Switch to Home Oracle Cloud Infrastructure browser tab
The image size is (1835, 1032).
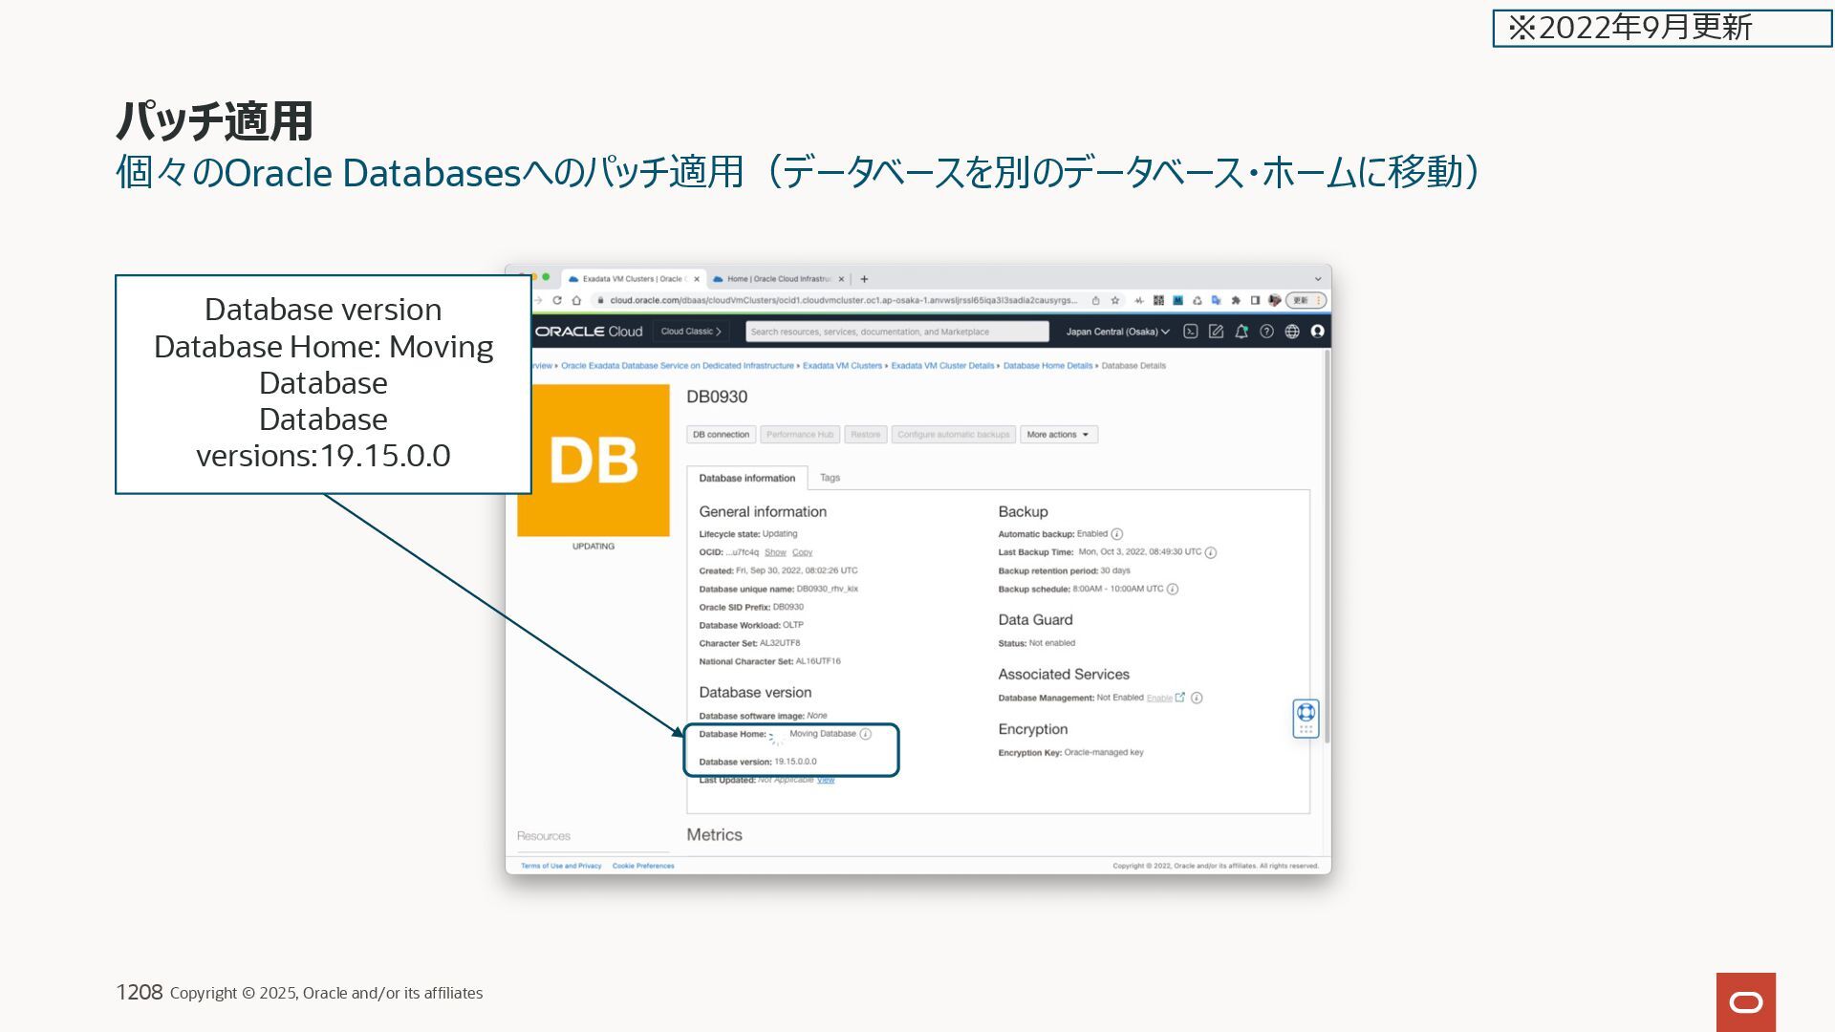coord(778,279)
